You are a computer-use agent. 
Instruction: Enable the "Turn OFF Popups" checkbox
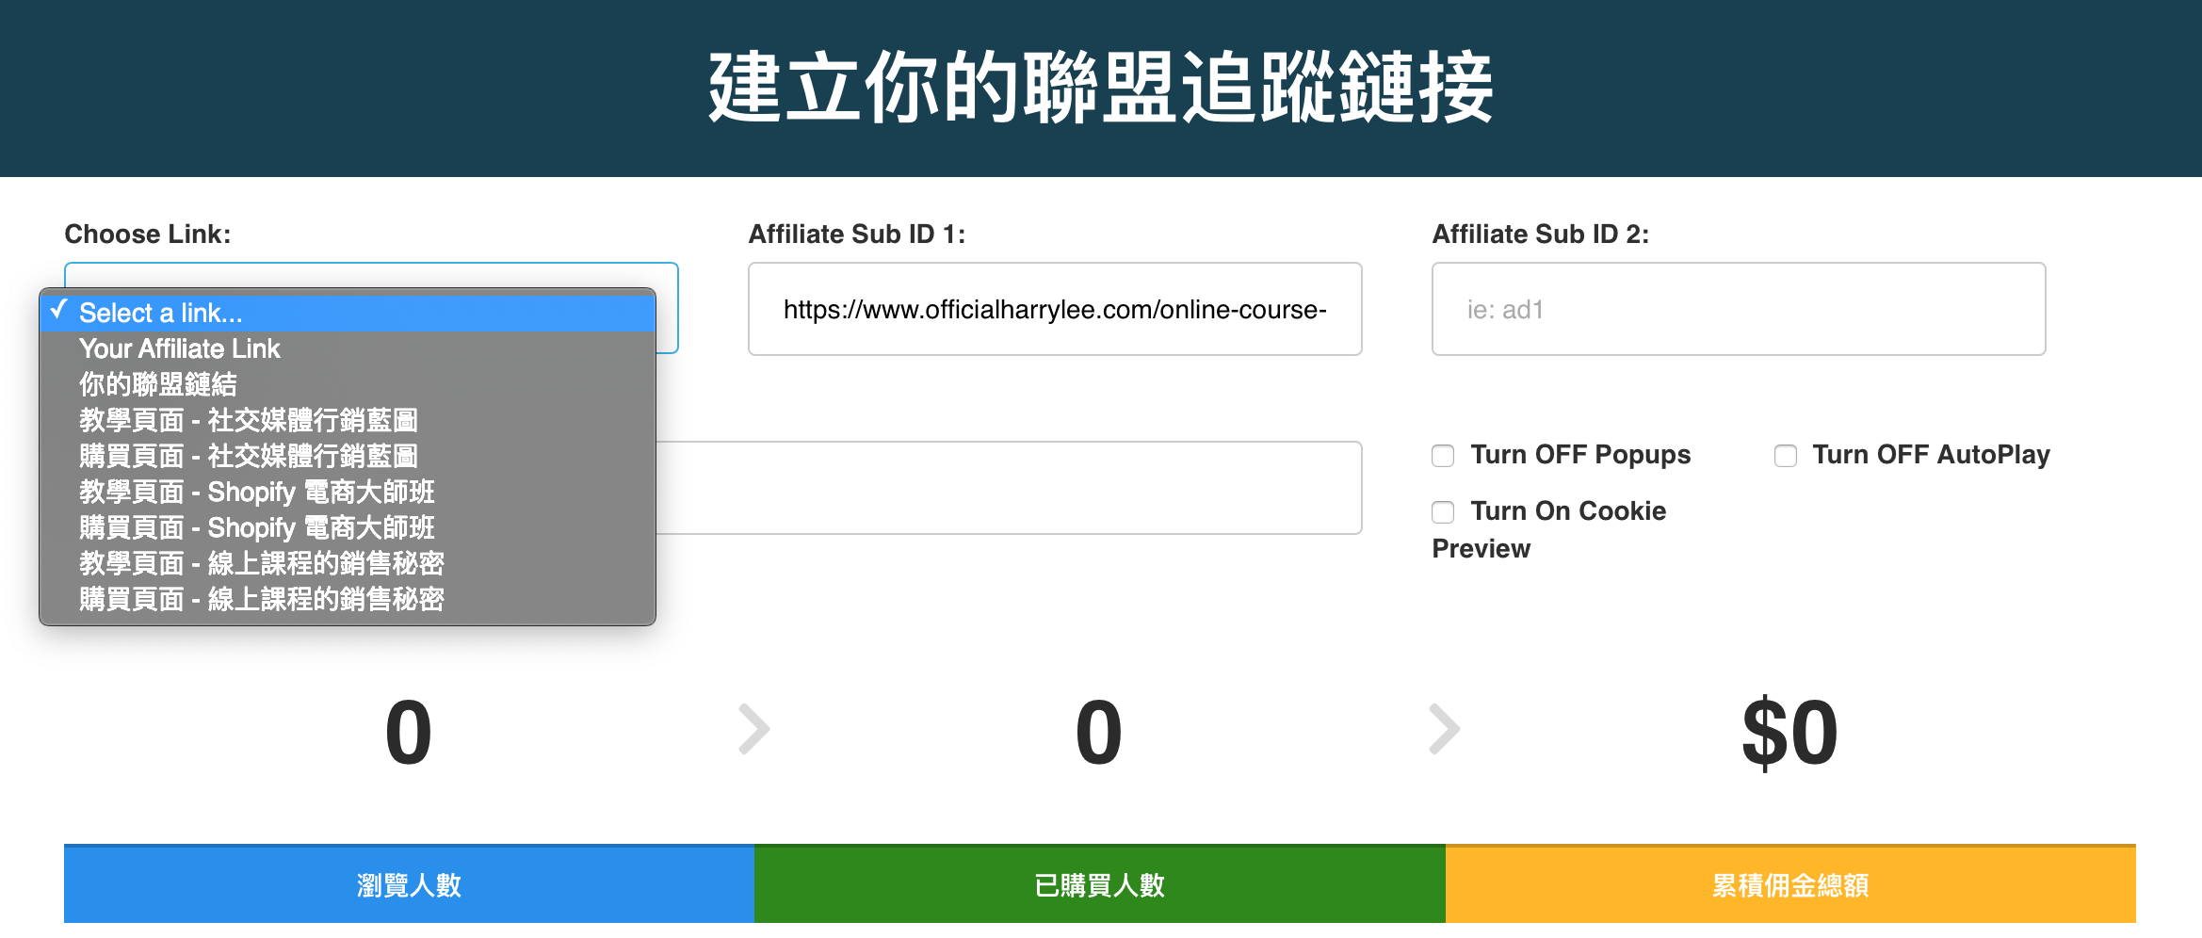pos(1442,456)
